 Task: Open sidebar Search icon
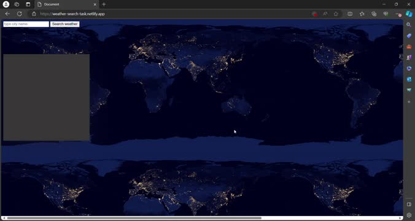click(409, 25)
